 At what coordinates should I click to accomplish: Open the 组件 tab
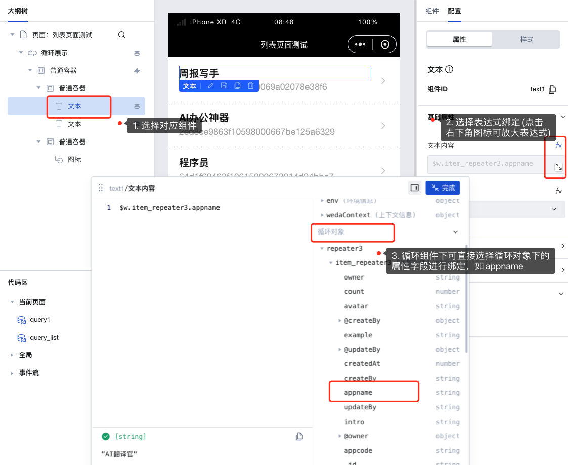[432, 11]
